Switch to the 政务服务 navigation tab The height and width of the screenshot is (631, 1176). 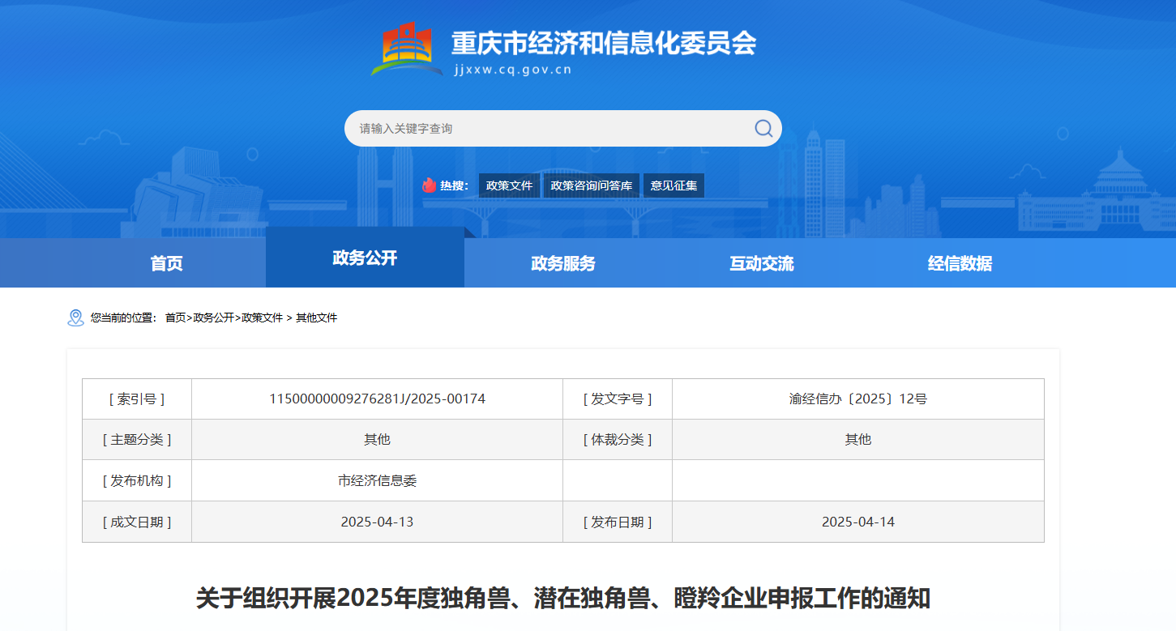coord(562,263)
